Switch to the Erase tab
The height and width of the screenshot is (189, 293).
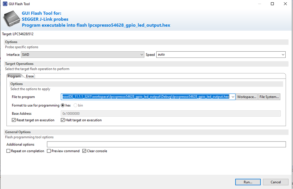[x=30, y=76]
